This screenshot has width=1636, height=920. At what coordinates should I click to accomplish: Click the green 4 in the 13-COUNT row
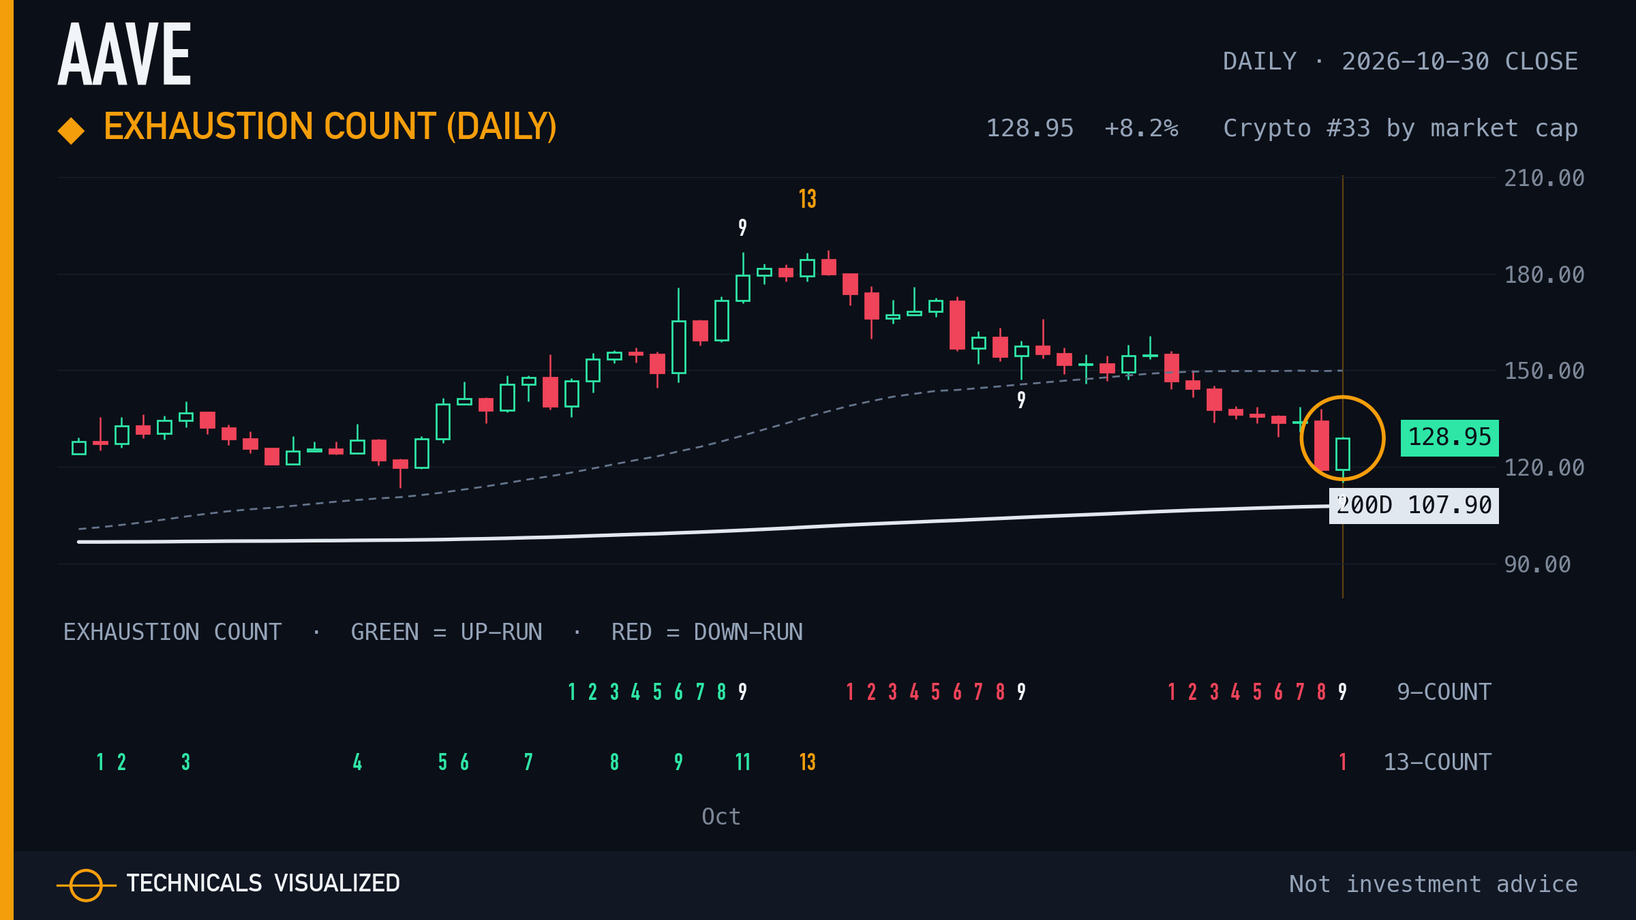[x=357, y=762]
